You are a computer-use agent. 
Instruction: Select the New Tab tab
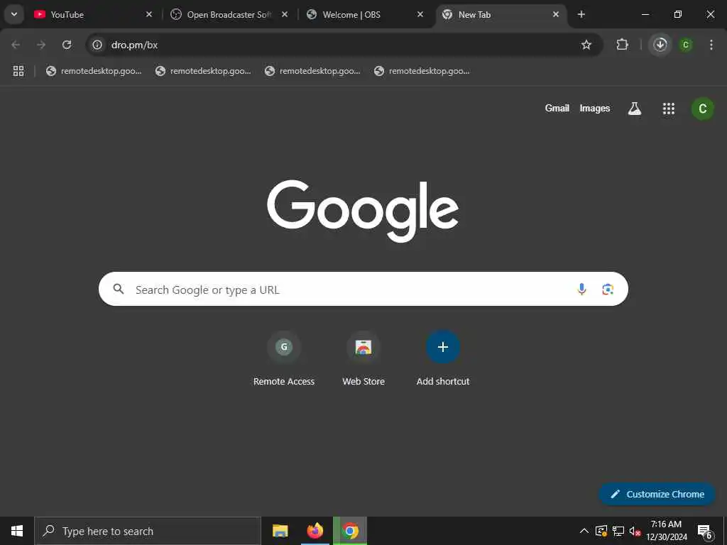(501, 14)
